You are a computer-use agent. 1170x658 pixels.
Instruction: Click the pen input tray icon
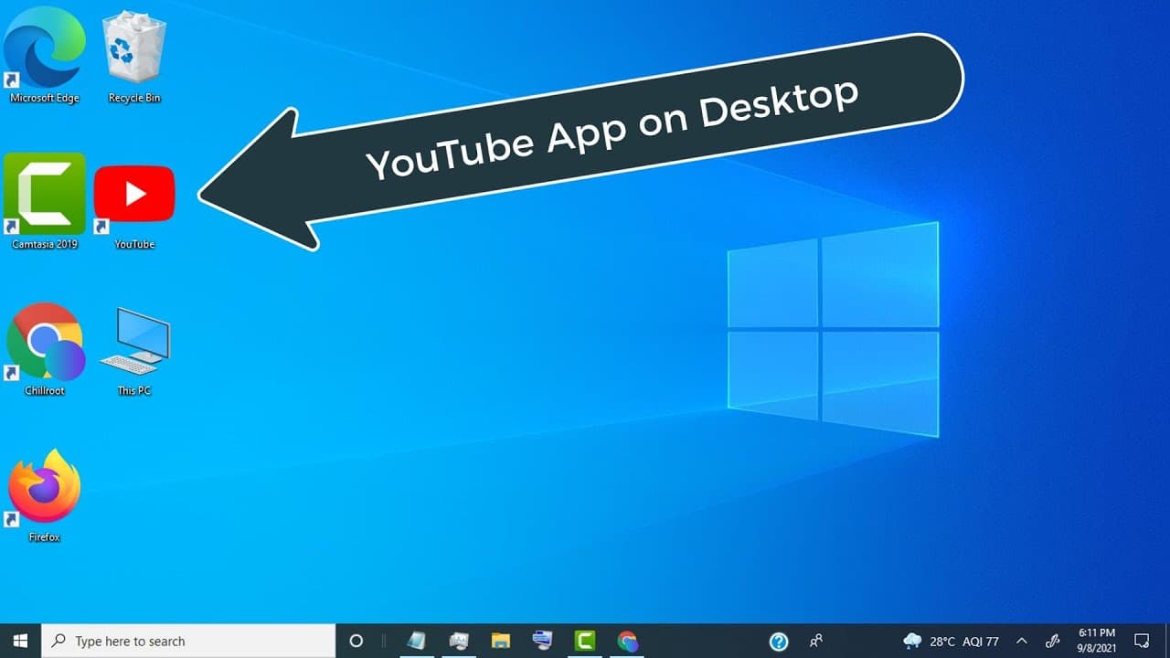pyautogui.click(x=1052, y=641)
